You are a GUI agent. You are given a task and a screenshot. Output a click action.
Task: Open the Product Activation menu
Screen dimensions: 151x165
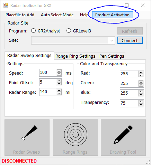[x=113, y=15]
